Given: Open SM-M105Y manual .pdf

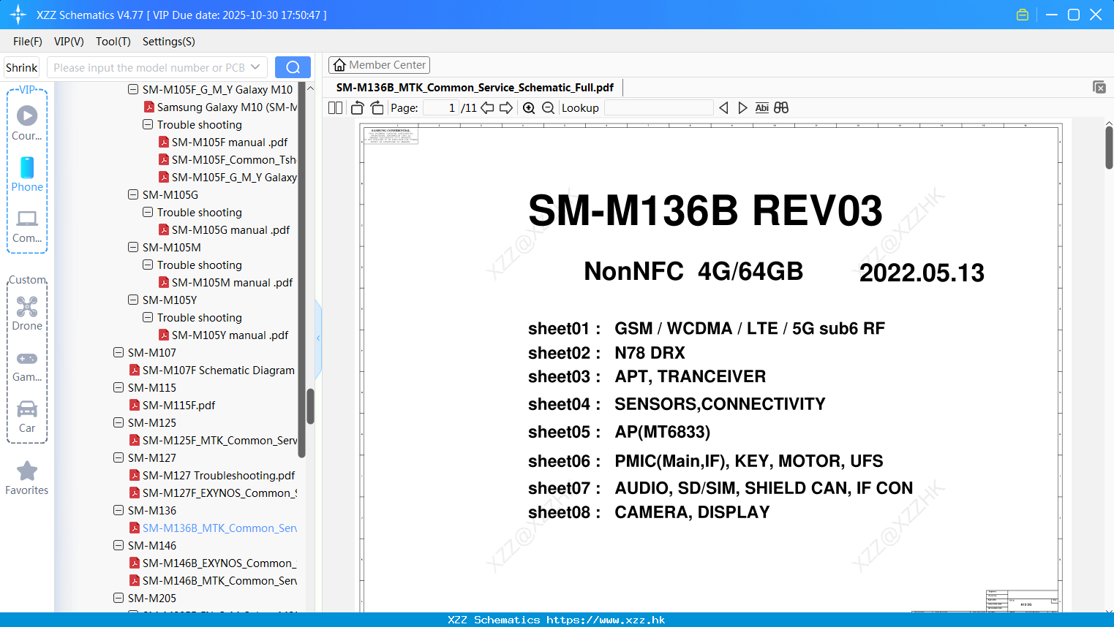Looking at the screenshot, I should [223, 335].
